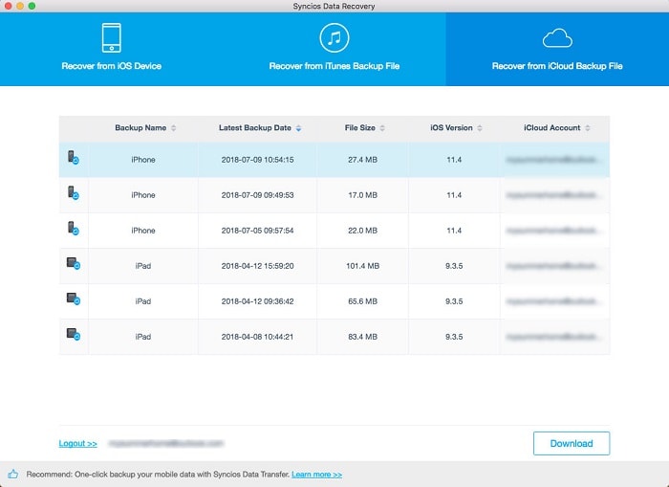Sort by iCloud Account column arrow
The height and width of the screenshot is (487, 669).
coord(588,128)
